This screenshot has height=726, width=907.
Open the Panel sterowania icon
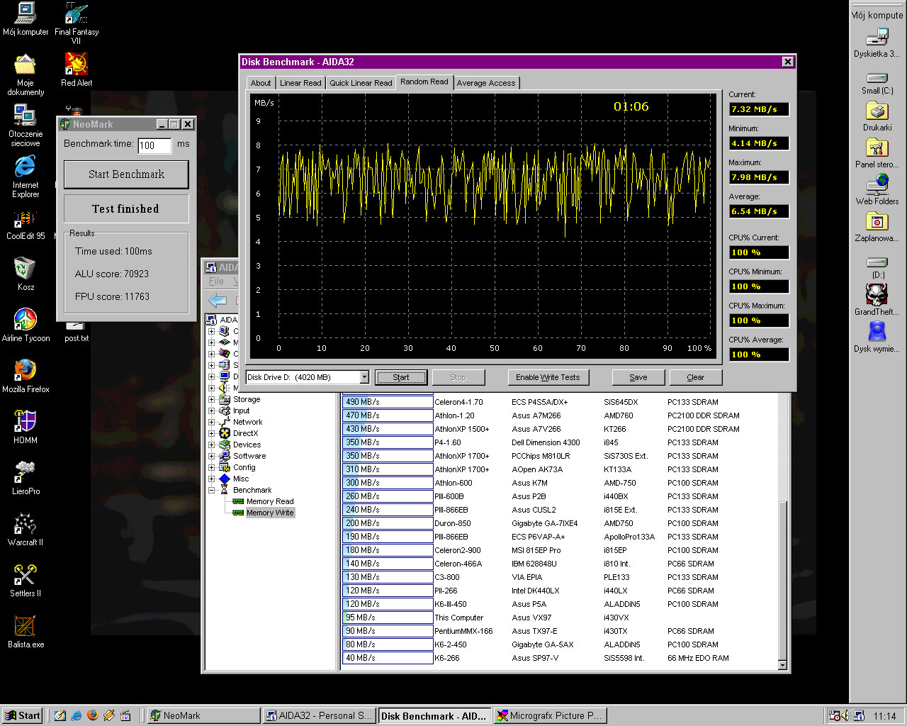877,153
